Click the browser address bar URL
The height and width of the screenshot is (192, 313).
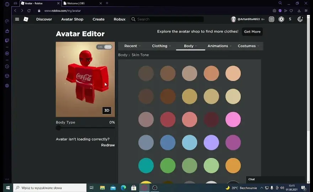pos(63,11)
